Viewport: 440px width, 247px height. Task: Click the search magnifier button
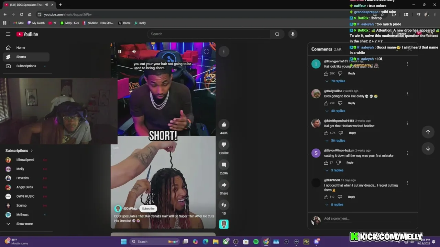(277, 34)
